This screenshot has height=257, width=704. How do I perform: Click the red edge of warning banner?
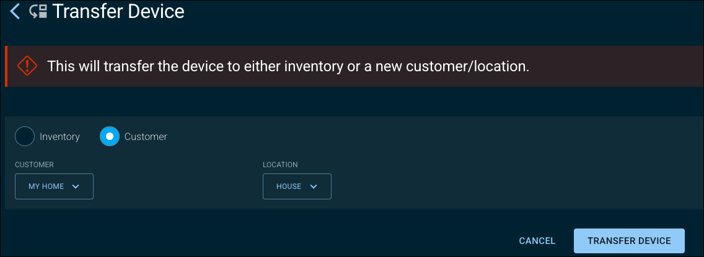tap(6, 66)
